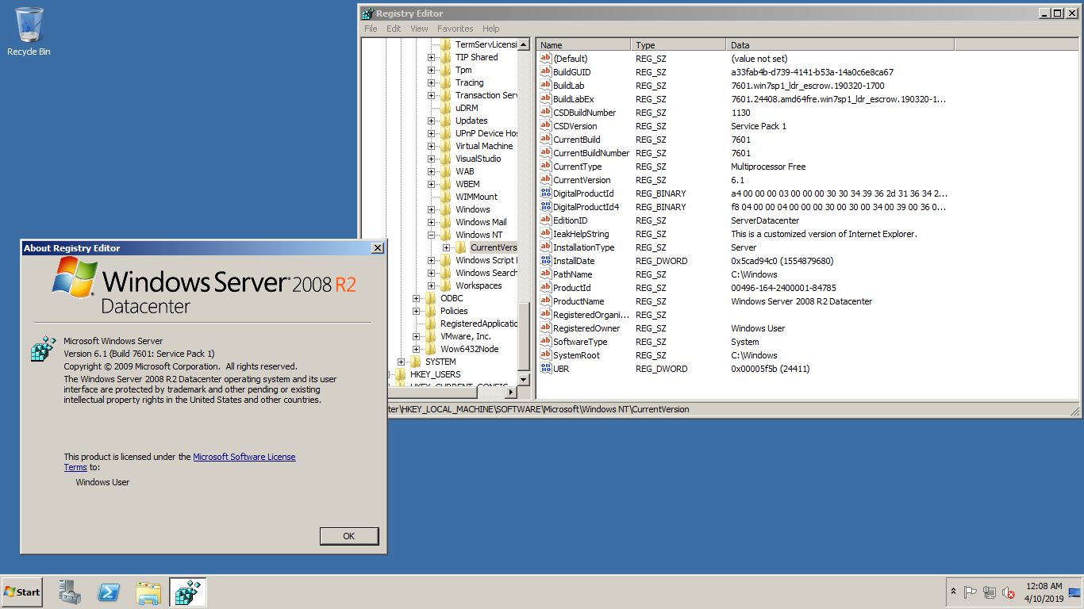This screenshot has height=609, width=1084.
Task: Sort values by Name column header
Action: click(x=583, y=45)
